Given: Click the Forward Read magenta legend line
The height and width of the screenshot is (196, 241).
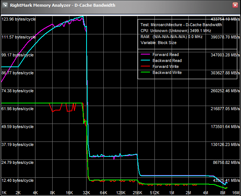Looking at the screenshot, I should point(145,54).
